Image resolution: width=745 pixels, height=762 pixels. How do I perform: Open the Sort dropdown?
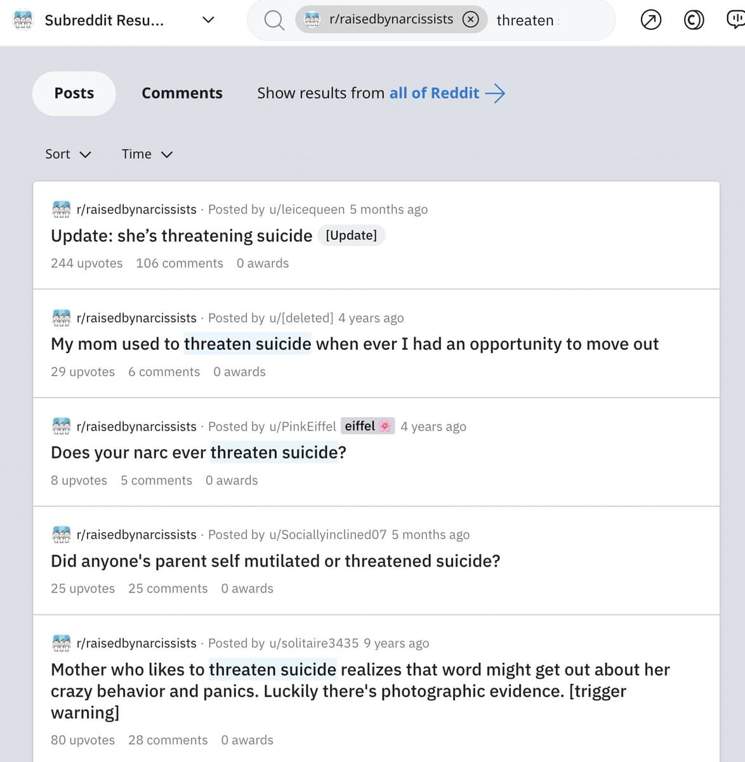(x=68, y=154)
